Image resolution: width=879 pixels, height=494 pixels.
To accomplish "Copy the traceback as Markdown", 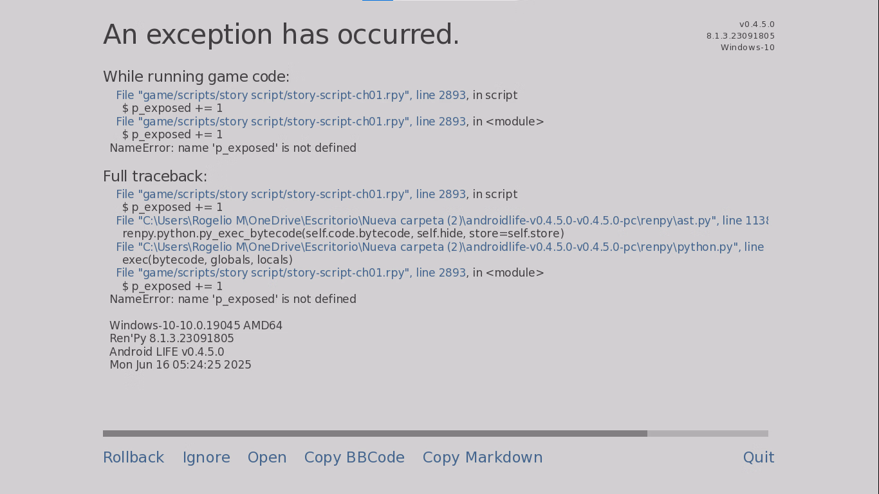I will tap(482, 457).
